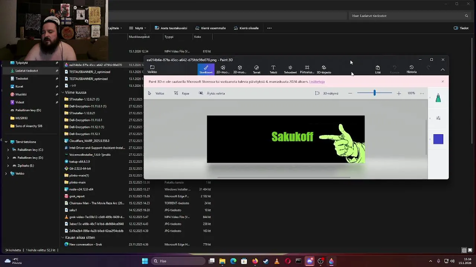Screen dimensions: 476x267
Task: Select the Siveltimet brushes tool in Paint 3D
Action: point(206,69)
